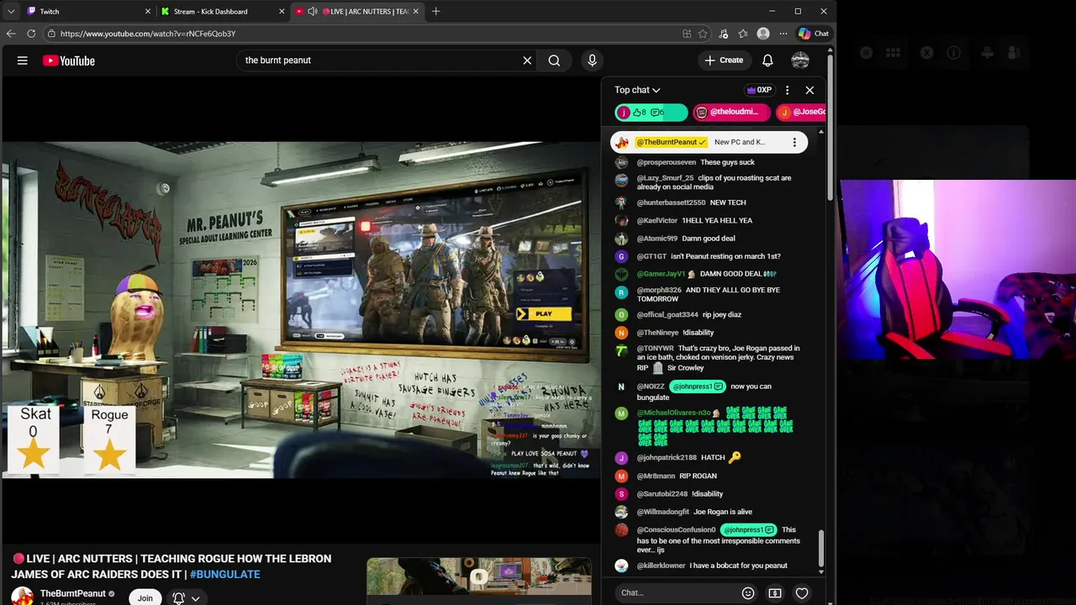Click the Create button

coord(724,60)
